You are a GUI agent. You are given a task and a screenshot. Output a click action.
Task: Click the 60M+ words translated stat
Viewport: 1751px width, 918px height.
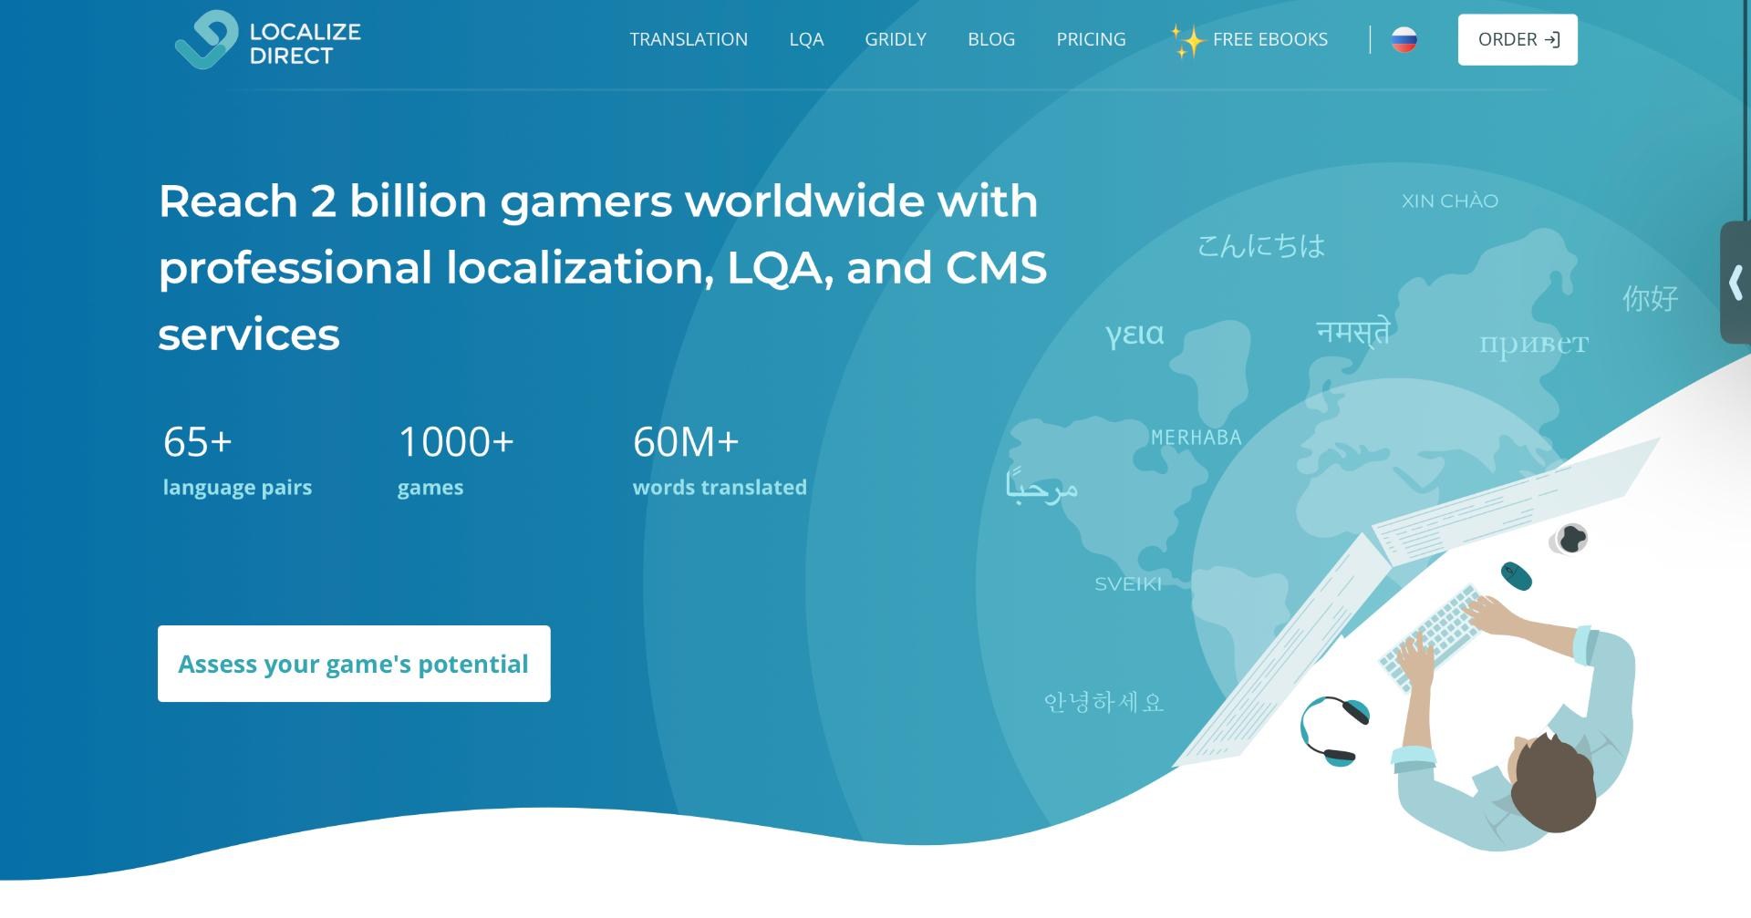coord(720,460)
